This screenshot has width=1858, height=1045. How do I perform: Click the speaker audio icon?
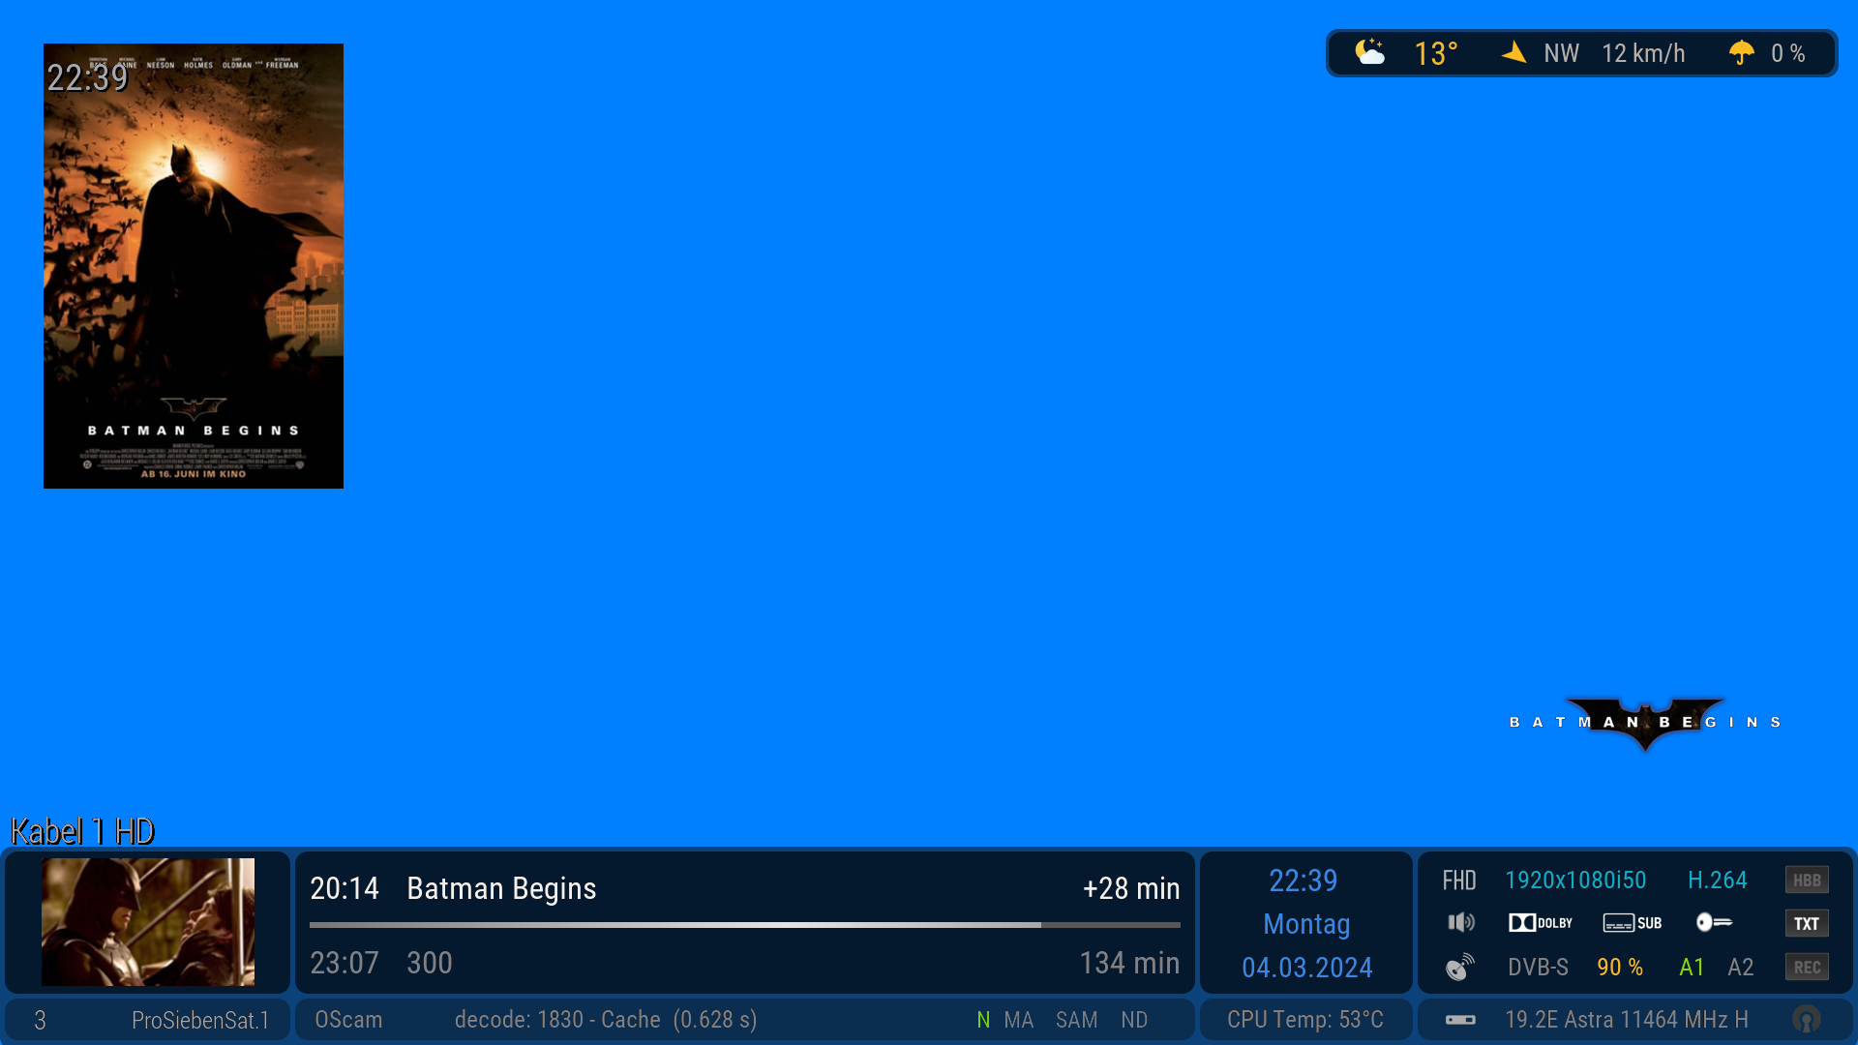[1460, 923]
